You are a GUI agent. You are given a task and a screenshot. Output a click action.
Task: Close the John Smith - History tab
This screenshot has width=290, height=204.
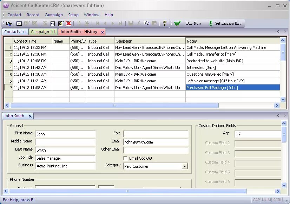pyautogui.click(x=103, y=32)
